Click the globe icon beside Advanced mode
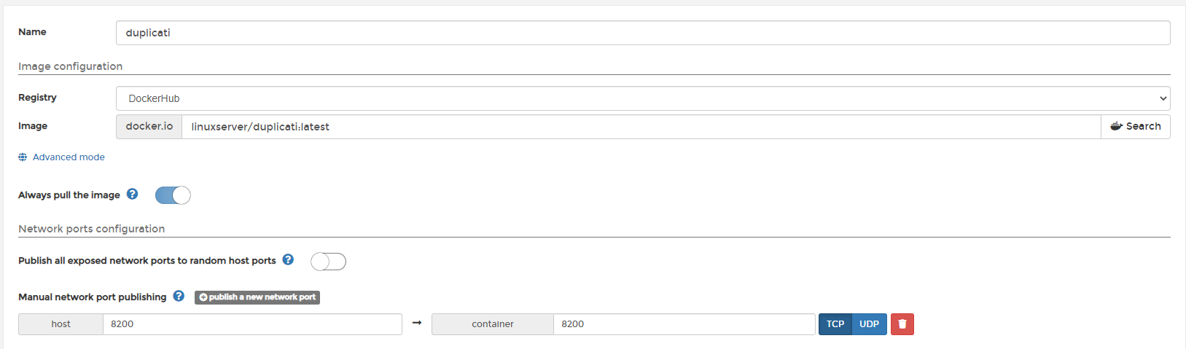This screenshot has height=349, width=1186. tap(23, 157)
